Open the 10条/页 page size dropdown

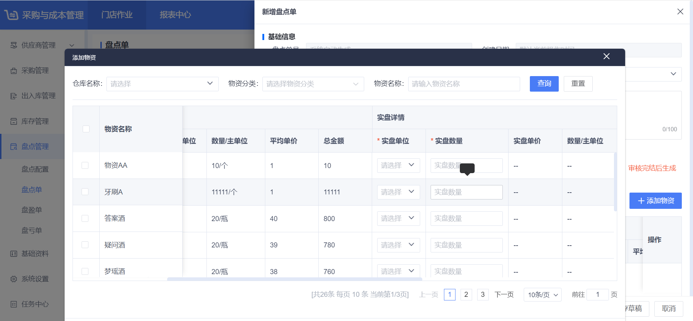pyautogui.click(x=542, y=295)
